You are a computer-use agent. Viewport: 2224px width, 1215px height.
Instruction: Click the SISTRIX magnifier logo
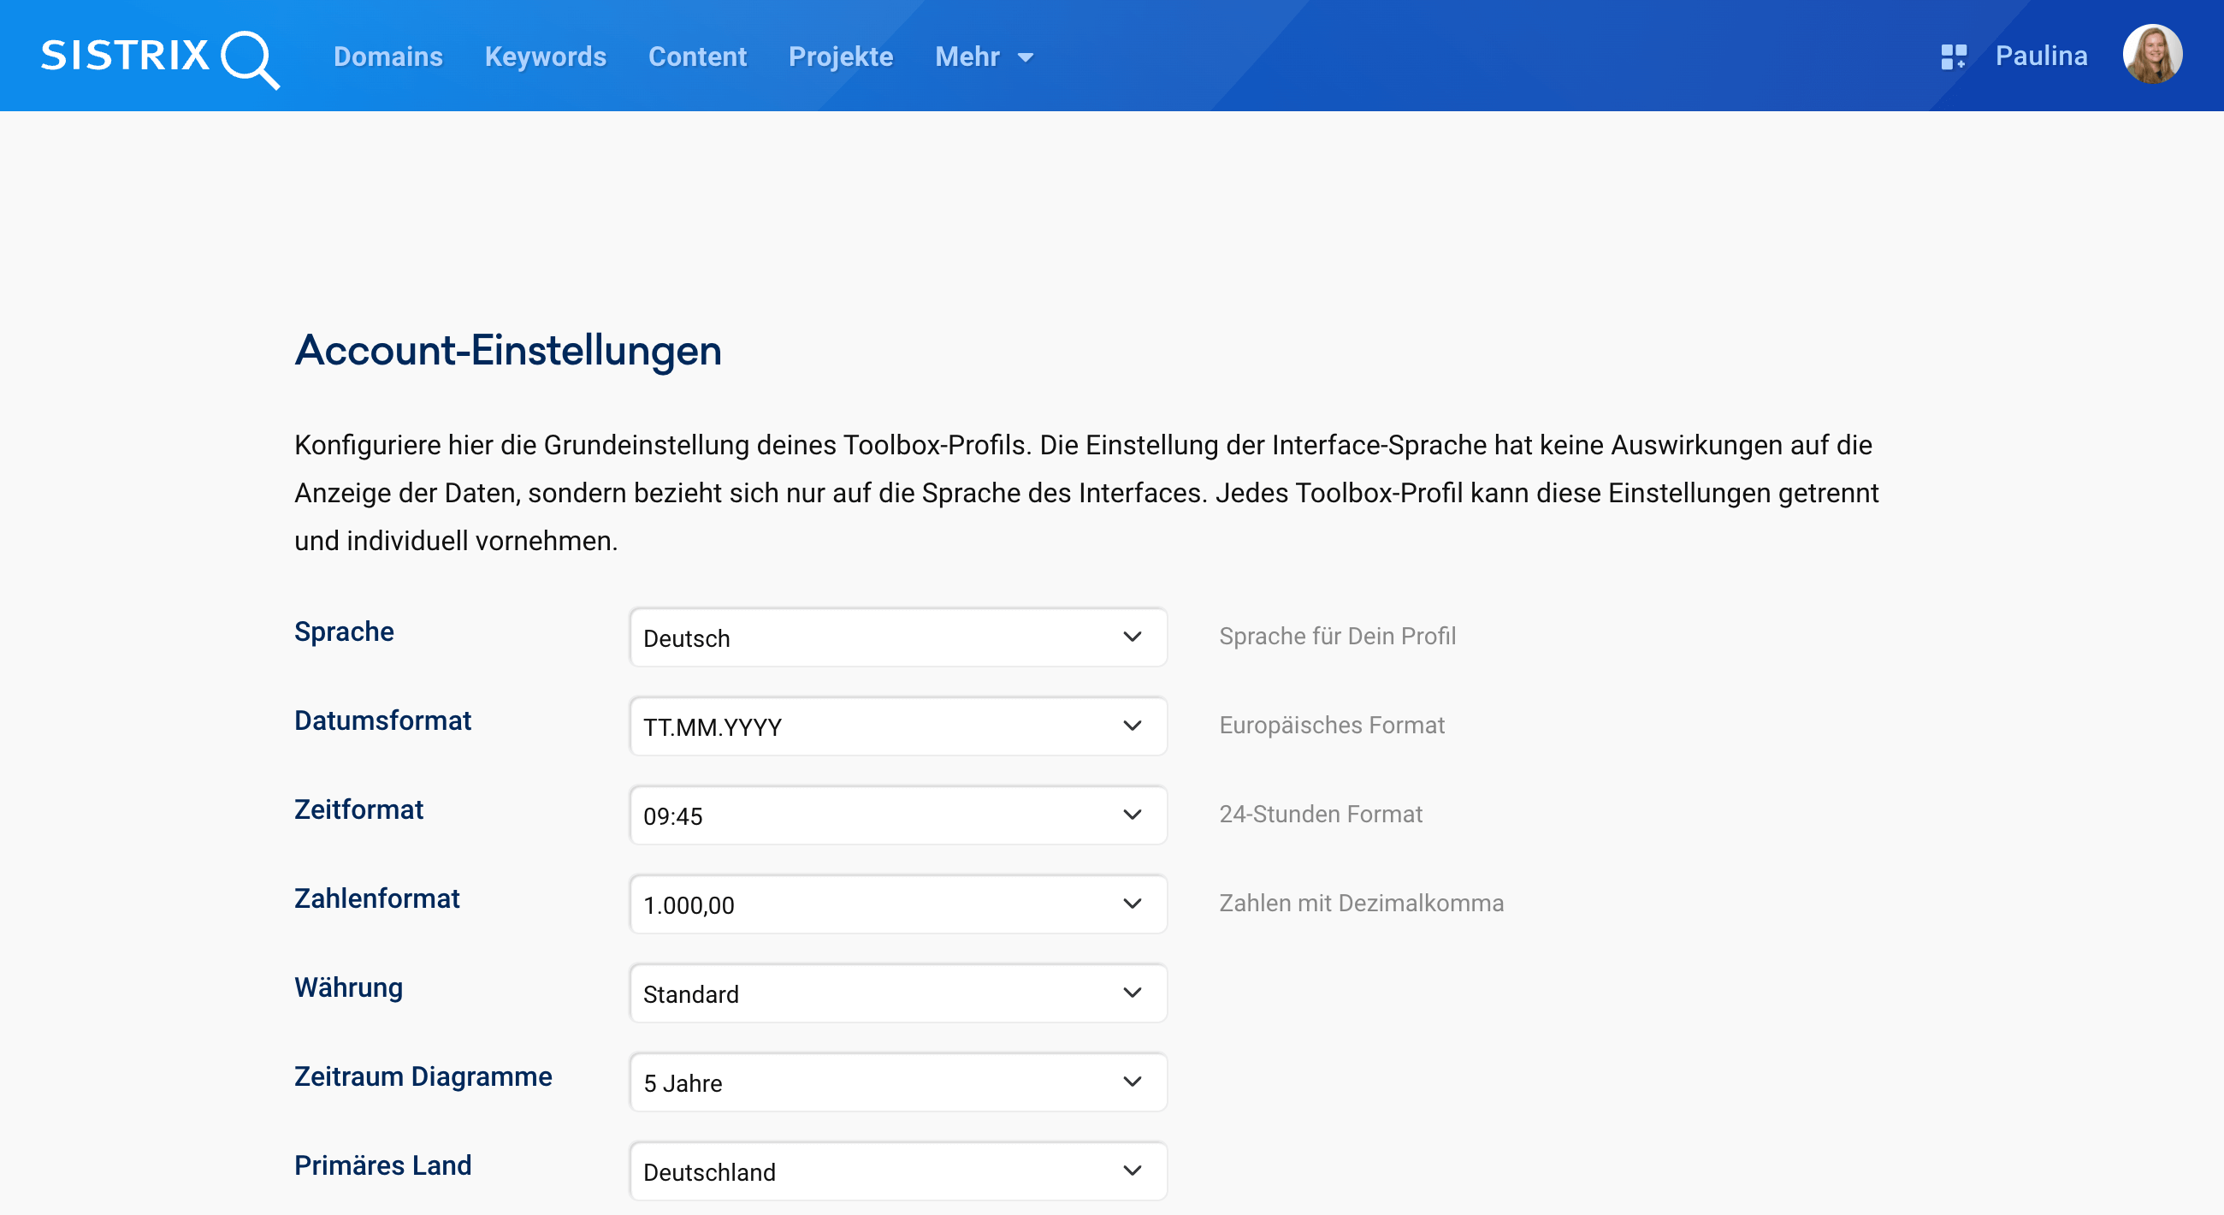click(249, 59)
